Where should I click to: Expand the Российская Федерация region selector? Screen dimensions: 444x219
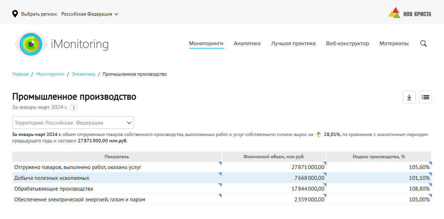[90, 14]
